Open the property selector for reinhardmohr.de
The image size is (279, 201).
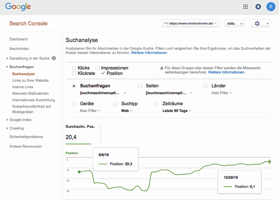coord(190,23)
